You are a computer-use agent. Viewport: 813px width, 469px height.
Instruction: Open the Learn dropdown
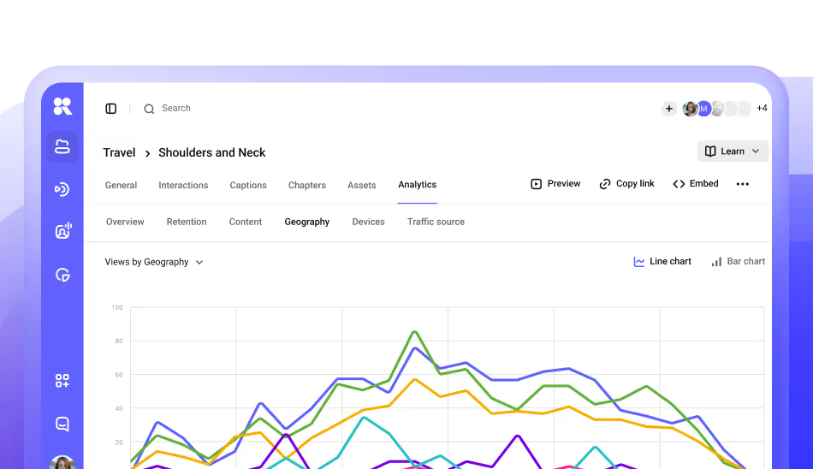tap(732, 151)
